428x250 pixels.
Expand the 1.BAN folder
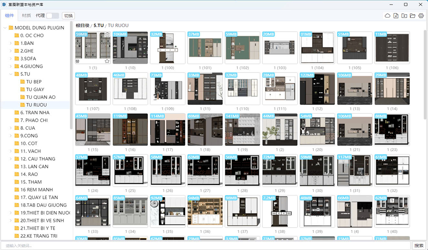point(11,43)
